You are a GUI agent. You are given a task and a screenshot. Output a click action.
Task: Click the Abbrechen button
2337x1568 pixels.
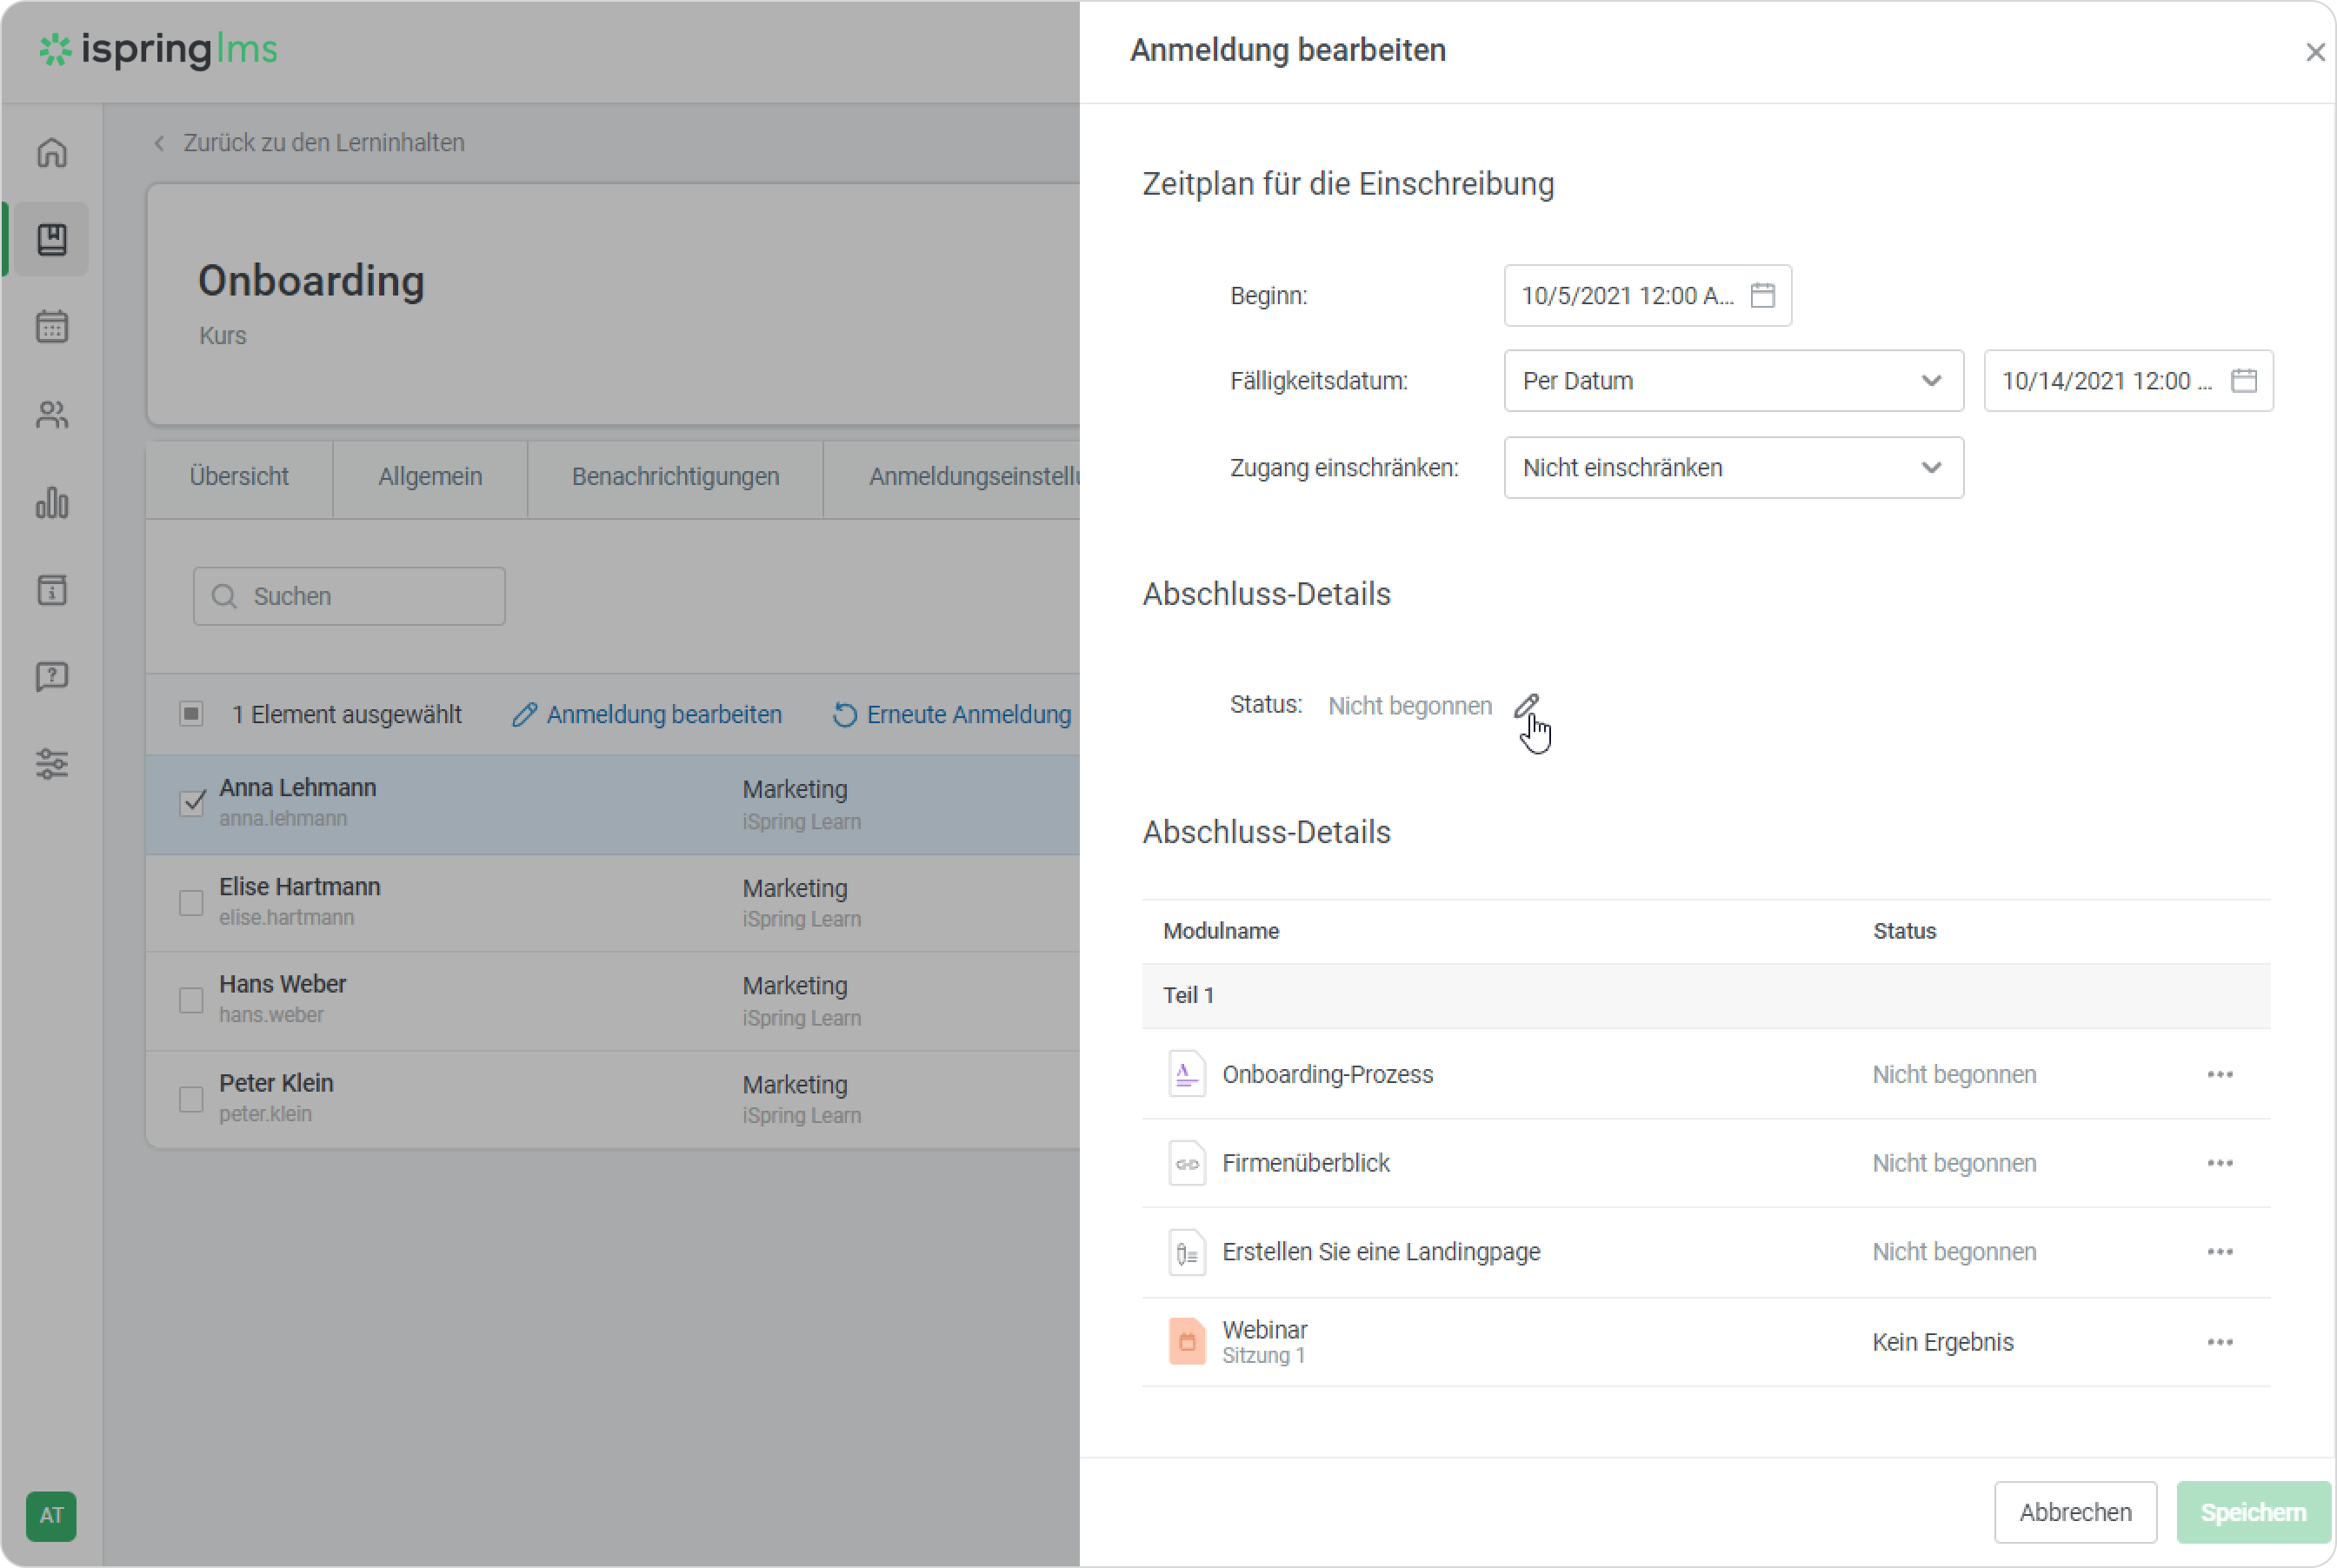(2074, 1512)
